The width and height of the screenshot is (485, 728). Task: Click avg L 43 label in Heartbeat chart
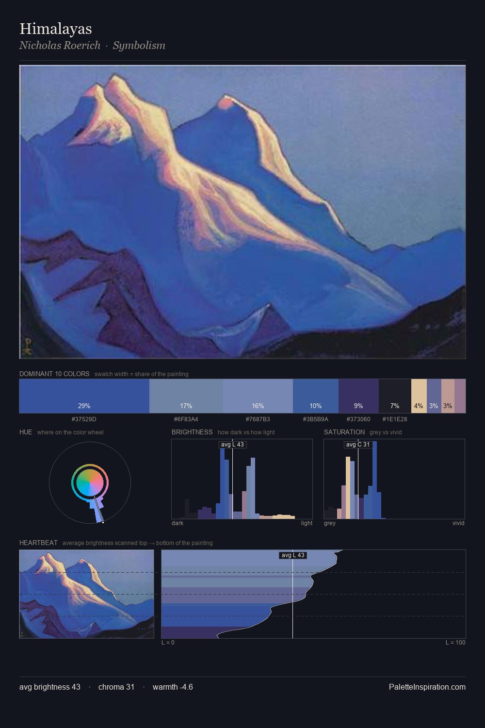(x=293, y=555)
